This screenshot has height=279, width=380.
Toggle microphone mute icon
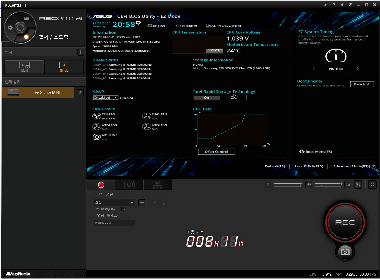pyautogui.click(x=268, y=185)
